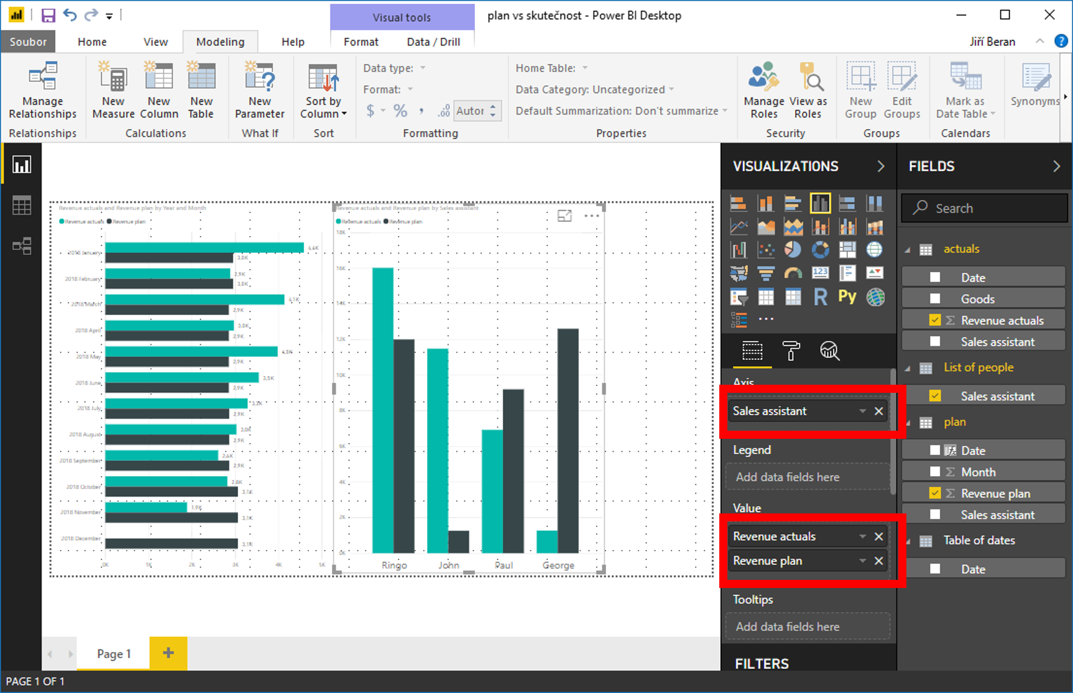Switch to the Home ribbon tab
The height and width of the screenshot is (693, 1073).
[92, 42]
